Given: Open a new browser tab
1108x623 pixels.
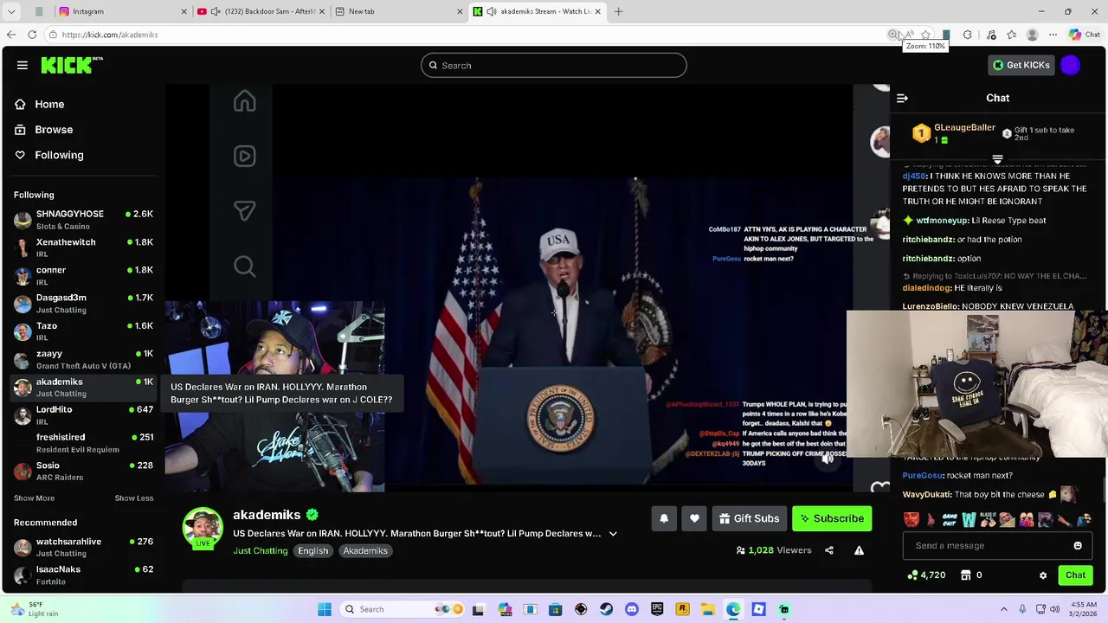Looking at the screenshot, I should tap(618, 11).
